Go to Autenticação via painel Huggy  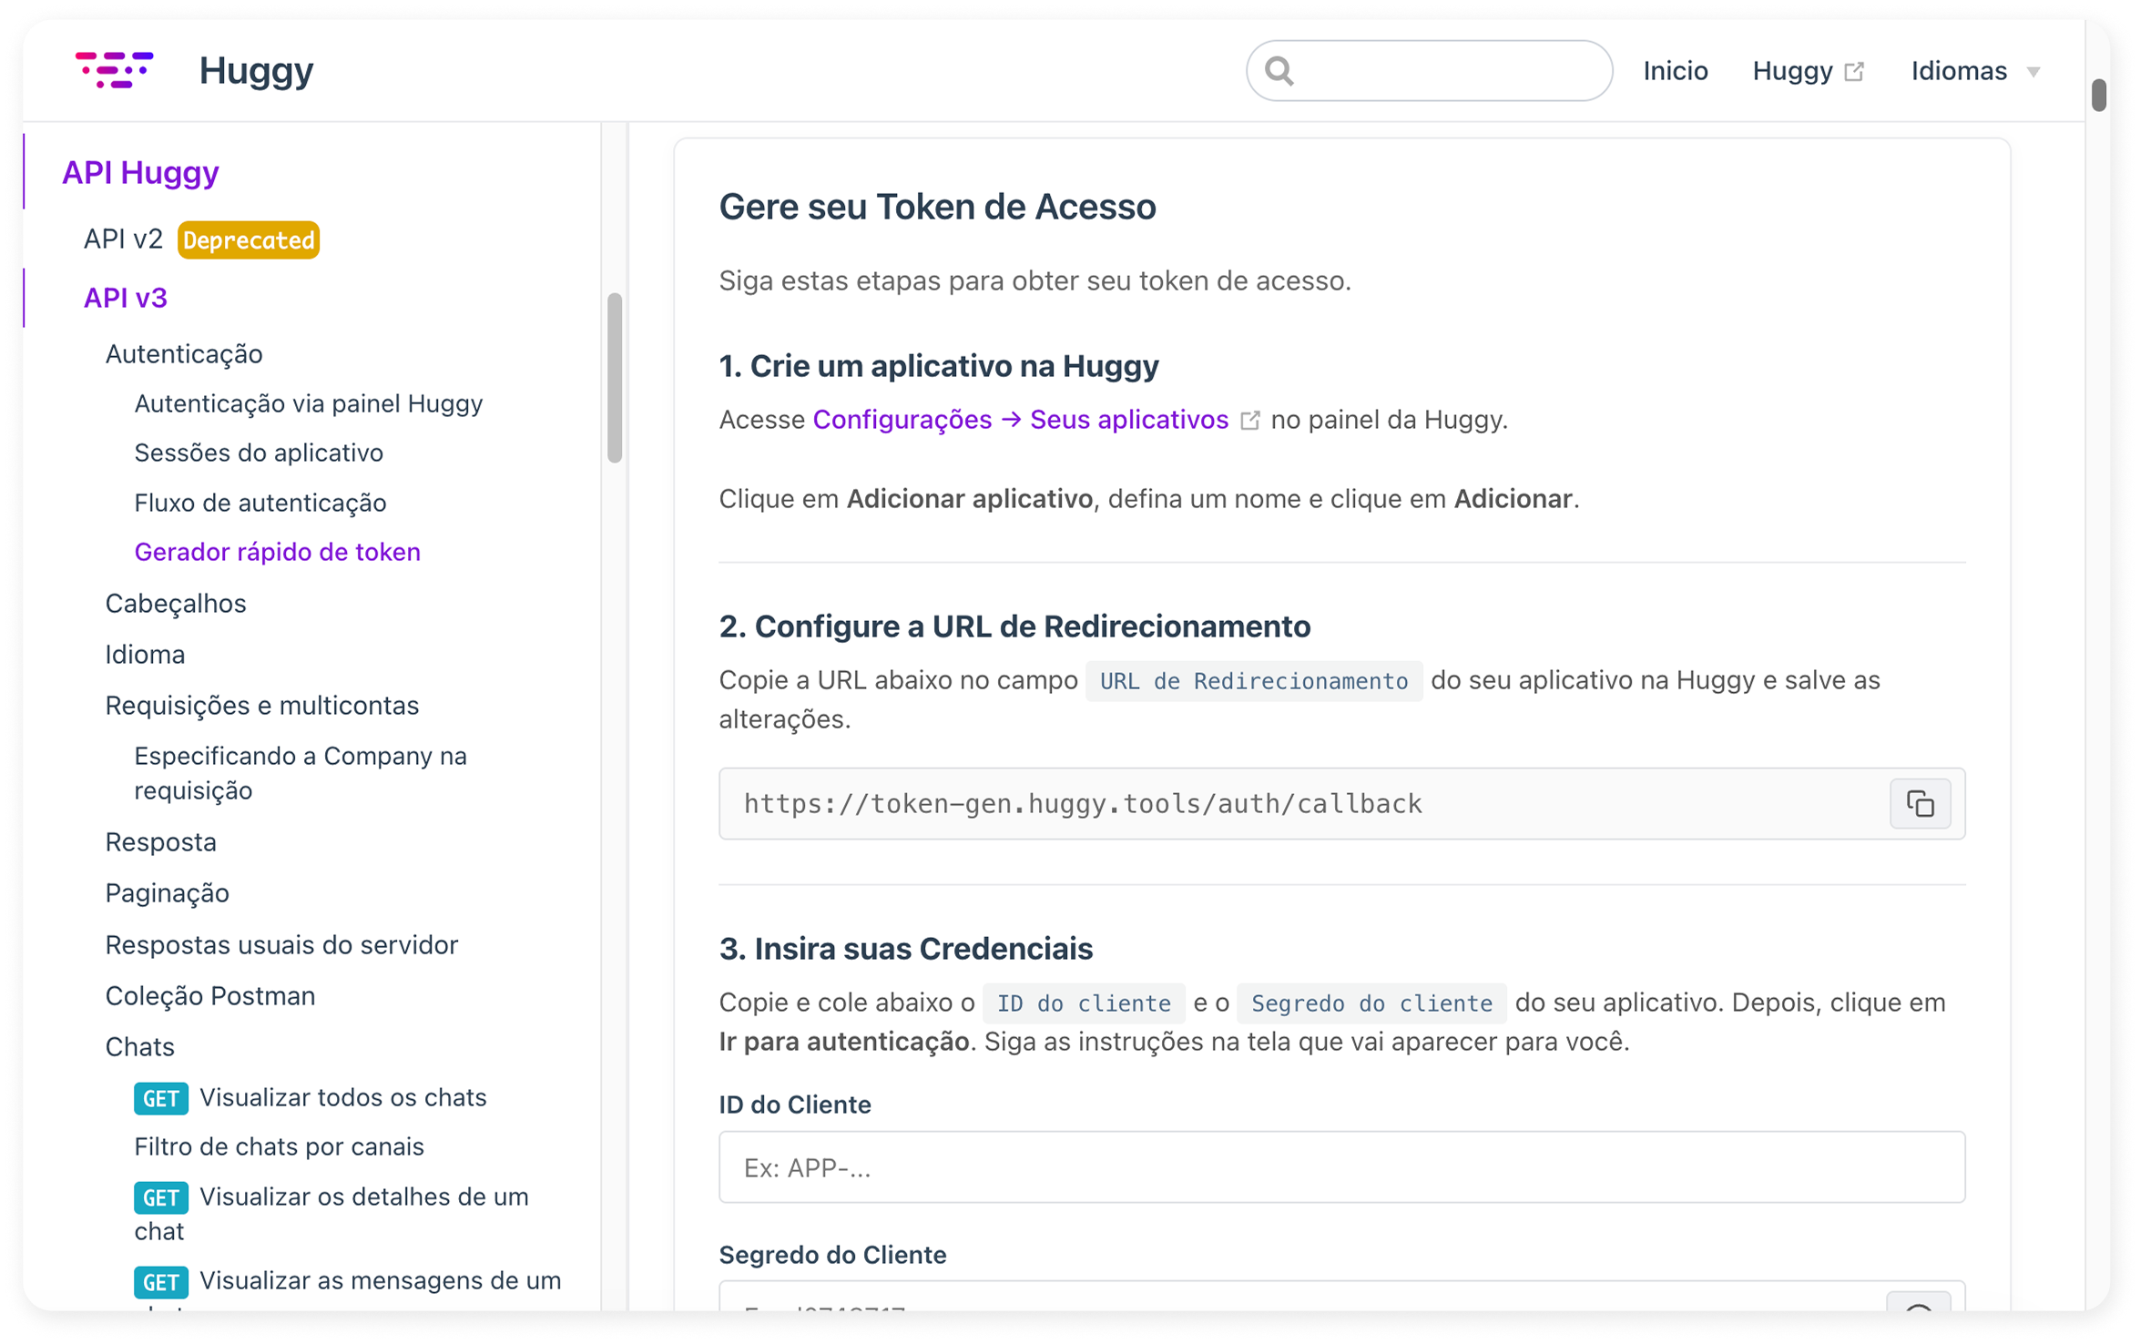(309, 403)
